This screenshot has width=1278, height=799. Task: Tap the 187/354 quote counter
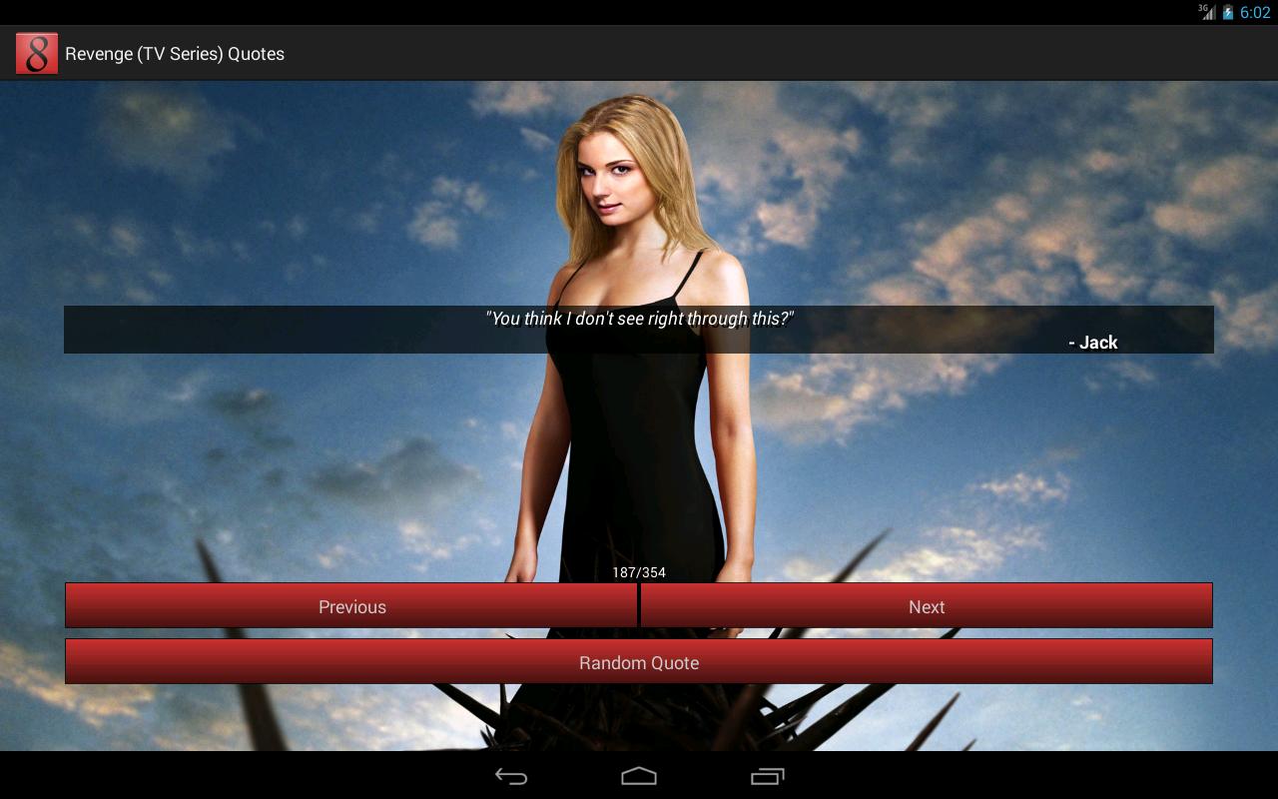[639, 572]
